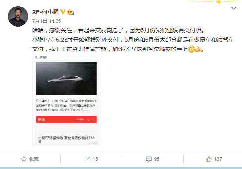Viewport: 242px width, 169px height.
Task: Click the smiling face emoji in post
Action: [x=192, y=49]
